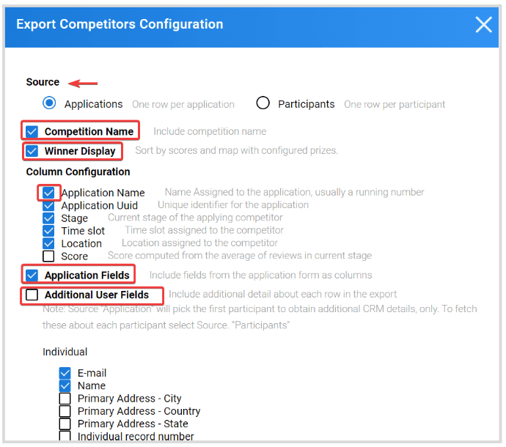Toggle the Application Uuid column checkbox
This screenshot has width=506, height=447.
(x=48, y=205)
